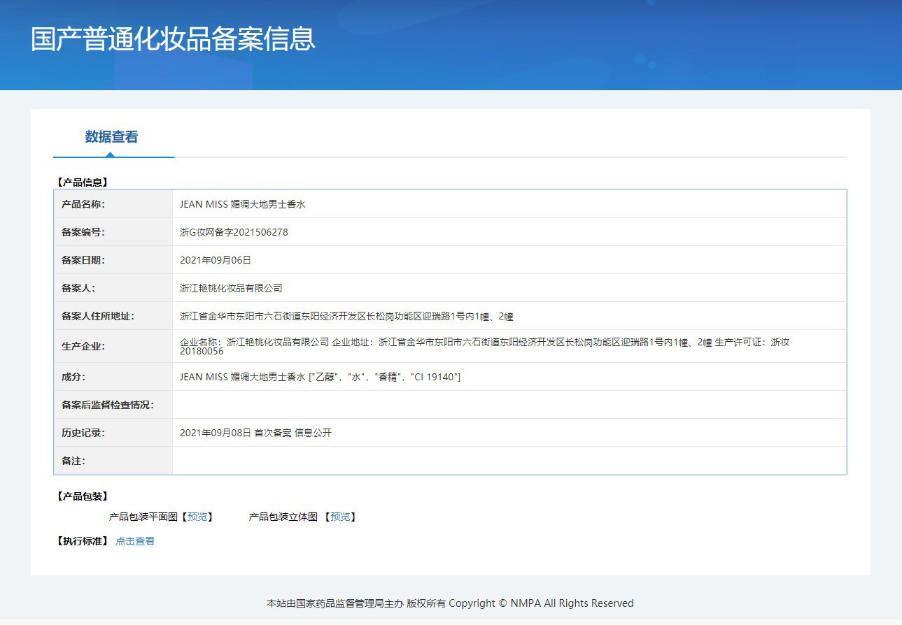902x625 pixels.
Task: Click the 备案日期 row label
Action: pos(83,260)
